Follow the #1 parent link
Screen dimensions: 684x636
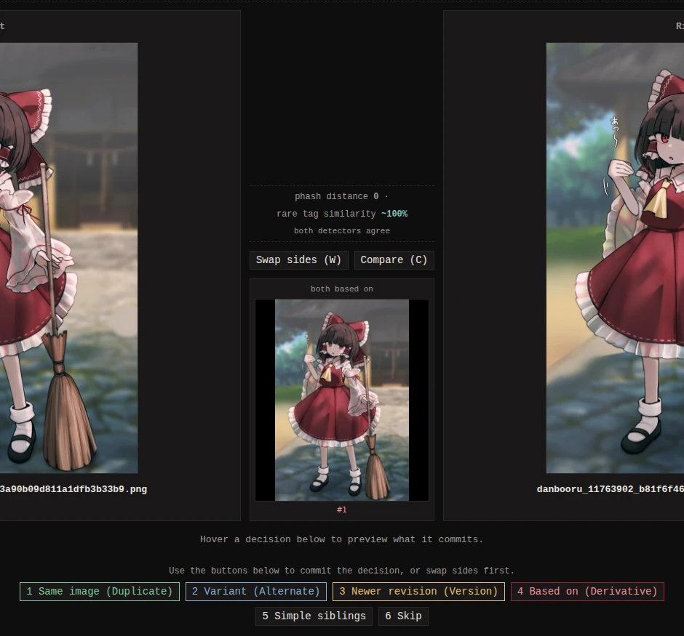pyautogui.click(x=342, y=510)
